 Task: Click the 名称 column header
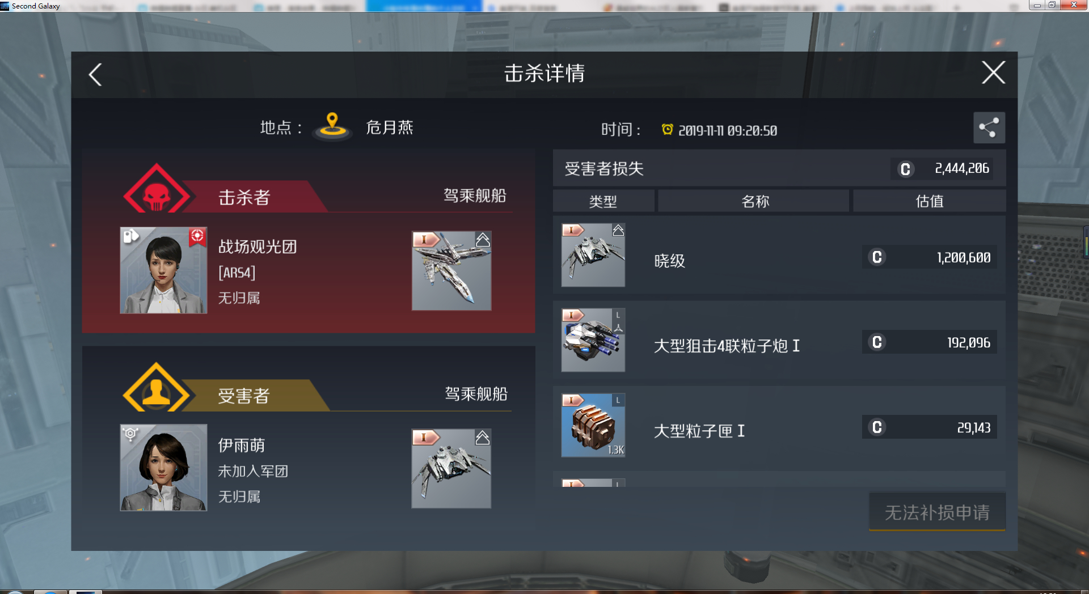pyautogui.click(x=754, y=201)
